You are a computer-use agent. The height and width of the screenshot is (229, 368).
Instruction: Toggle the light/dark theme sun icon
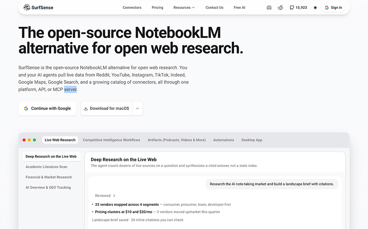point(315,7)
